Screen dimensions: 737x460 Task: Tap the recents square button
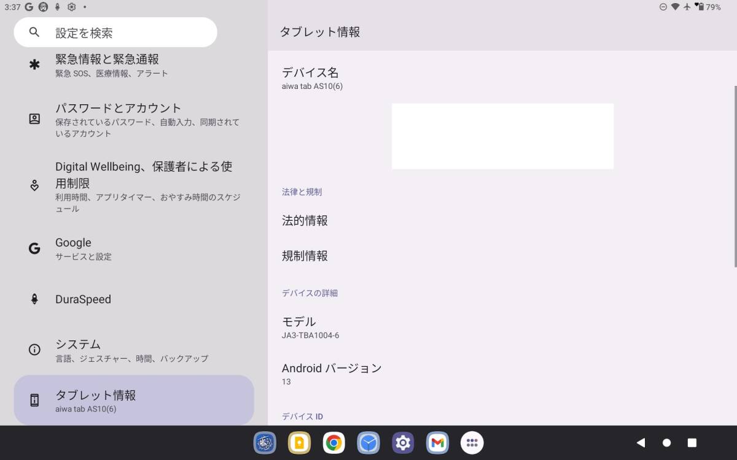click(x=692, y=442)
